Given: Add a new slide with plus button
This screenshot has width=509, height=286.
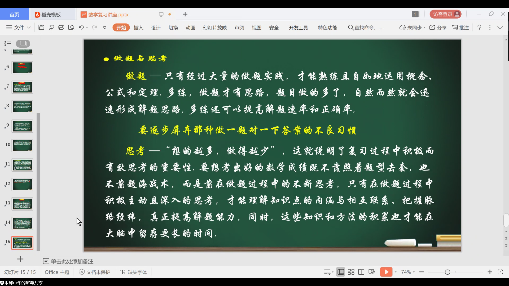Looking at the screenshot, I should (x=20, y=259).
